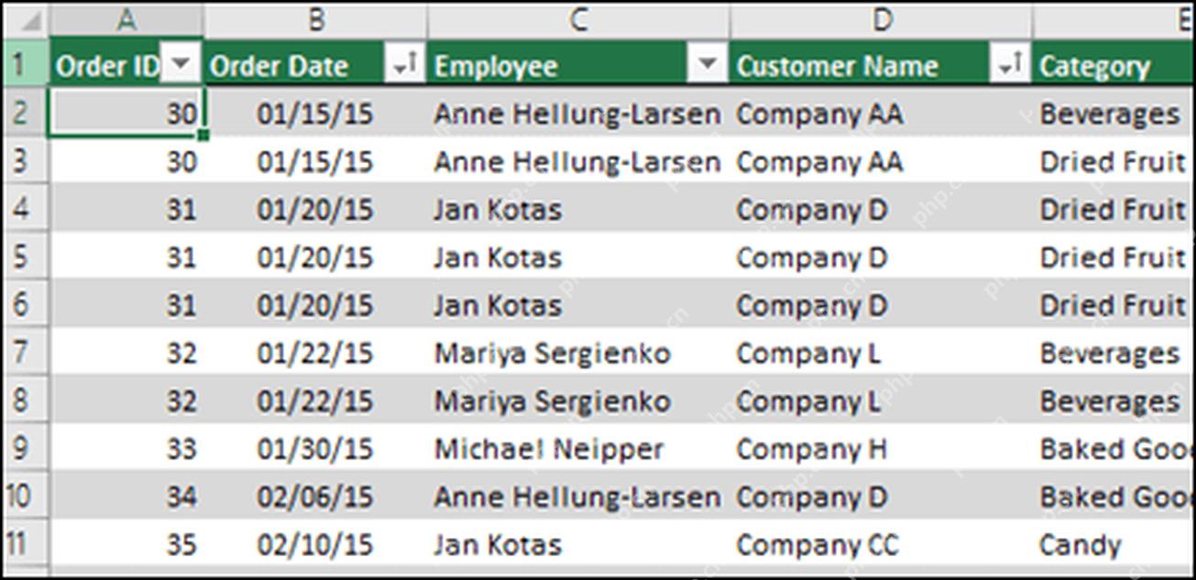Click the Category header cell
This screenshot has width=1196, height=580.
(x=1114, y=64)
